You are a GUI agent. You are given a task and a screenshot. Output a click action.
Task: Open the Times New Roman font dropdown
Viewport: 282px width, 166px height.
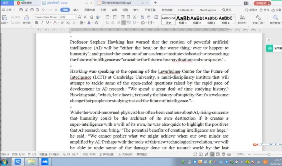click(46, 17)
